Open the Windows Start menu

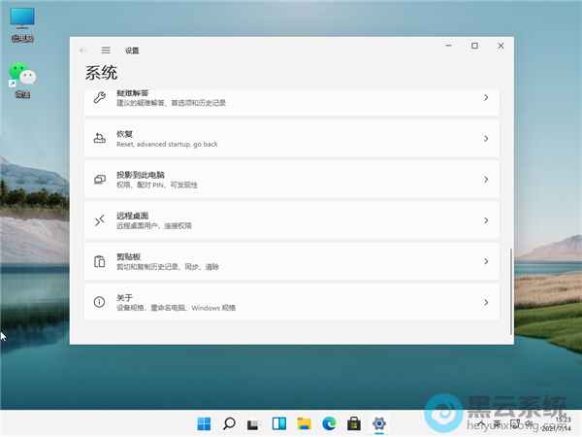tap(204, 423)
